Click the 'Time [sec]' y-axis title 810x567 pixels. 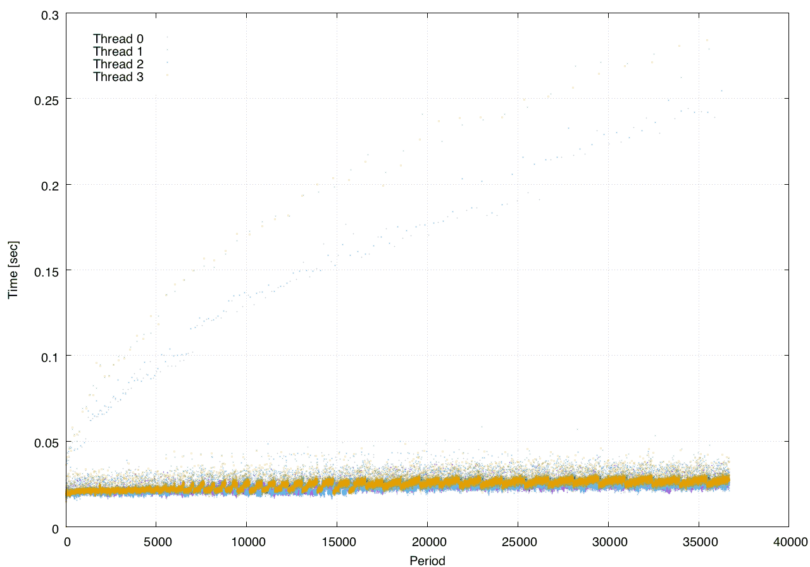click(x=13, y=270)
